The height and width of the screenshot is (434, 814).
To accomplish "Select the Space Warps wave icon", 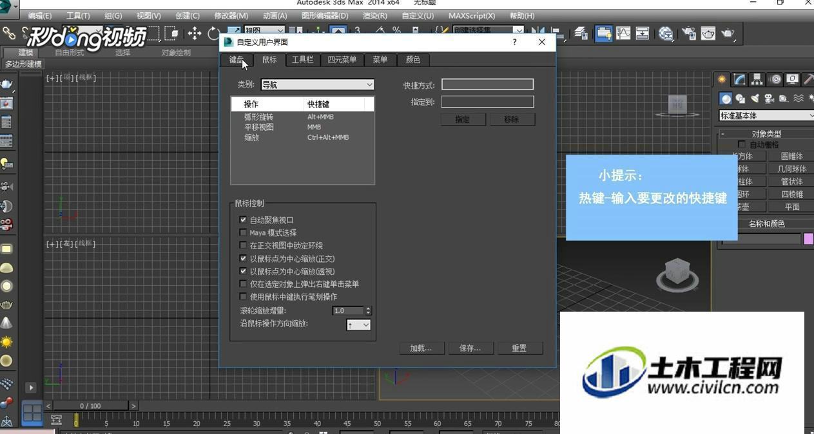I will click(798, 99).
